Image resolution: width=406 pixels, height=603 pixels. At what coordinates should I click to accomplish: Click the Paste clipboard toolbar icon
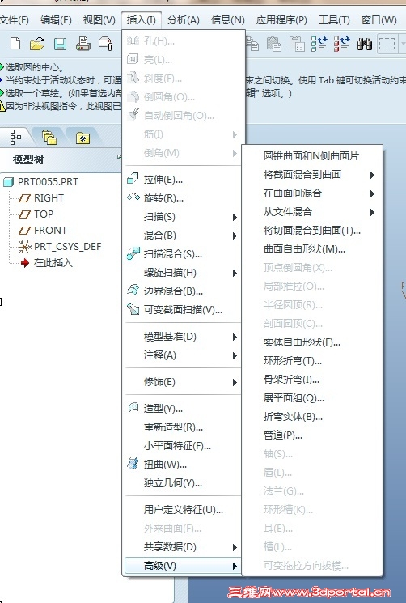[274, 44]
